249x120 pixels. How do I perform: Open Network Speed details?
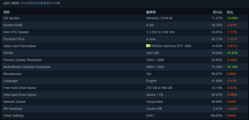pos(14,102)
